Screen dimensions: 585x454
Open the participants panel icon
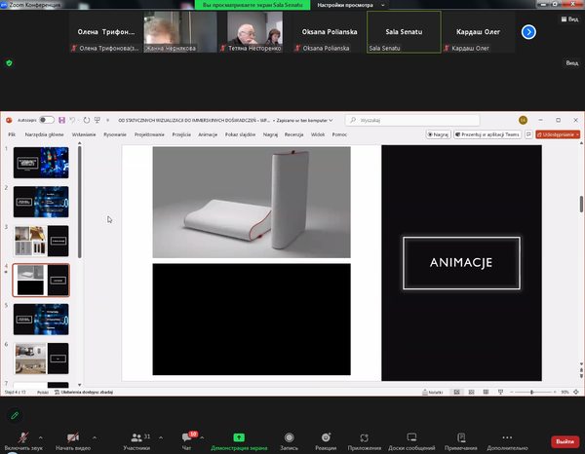pos(136,437)
